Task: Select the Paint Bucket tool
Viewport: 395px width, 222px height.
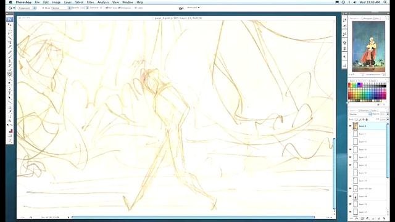Action: 10,75
